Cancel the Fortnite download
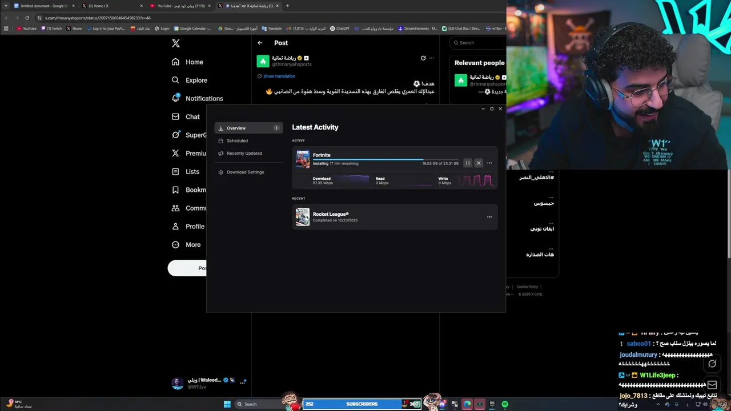This screenshot has height=411, width=731. (479, 163)
